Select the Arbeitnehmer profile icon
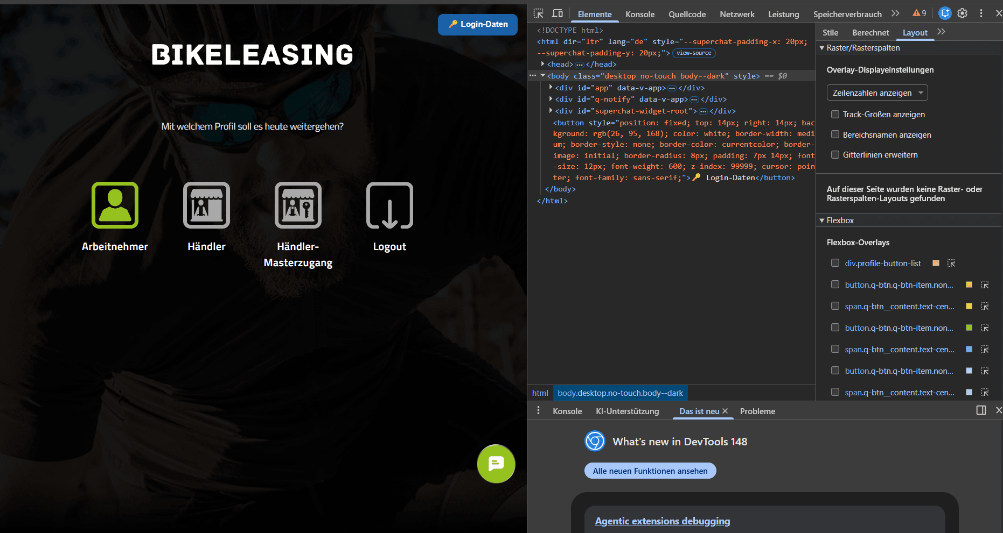The height and width of the screenshot is (533, 1003). [115, 205]
